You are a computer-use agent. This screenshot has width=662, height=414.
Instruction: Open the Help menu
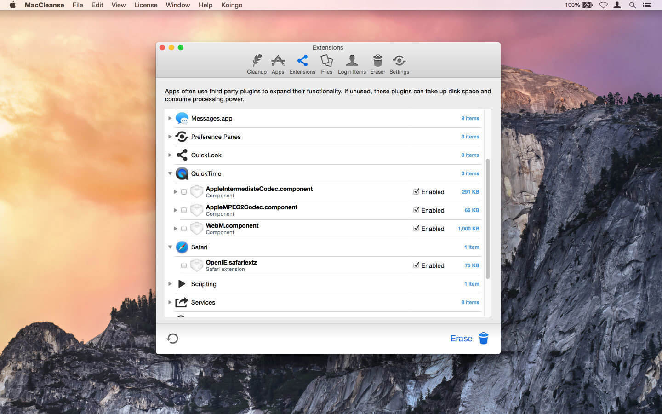point(205,5)
